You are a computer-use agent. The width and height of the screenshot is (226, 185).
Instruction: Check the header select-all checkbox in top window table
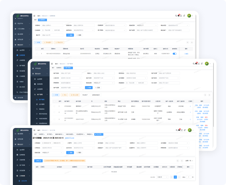click(x=37, y=49)
